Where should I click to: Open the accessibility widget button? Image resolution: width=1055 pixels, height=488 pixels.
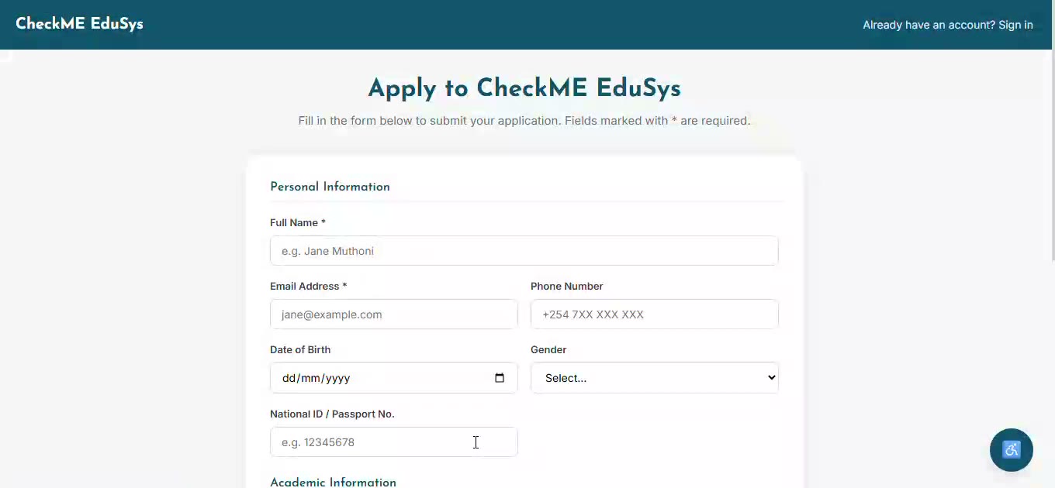click(1011, 449)
